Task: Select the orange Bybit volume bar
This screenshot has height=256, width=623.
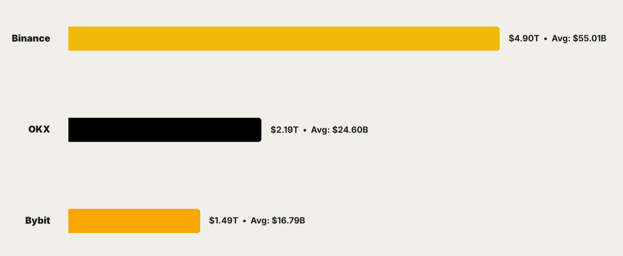Action: click(x=134, y=220)
